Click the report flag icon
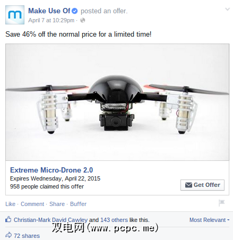 (x=221, y=202)
